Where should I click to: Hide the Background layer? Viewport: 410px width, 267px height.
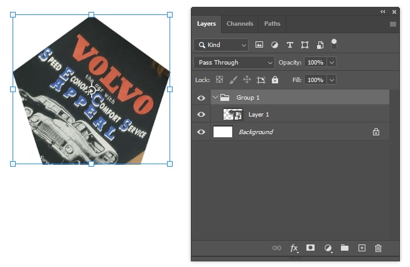click(201, 132)
